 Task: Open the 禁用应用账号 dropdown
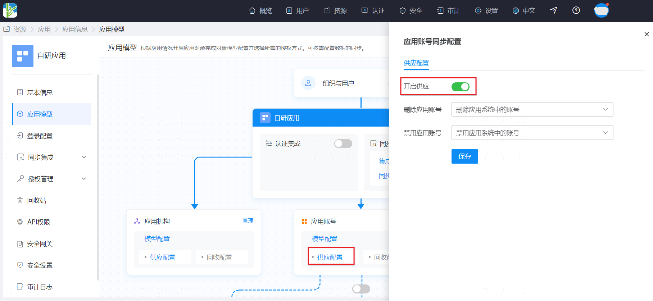532,133
